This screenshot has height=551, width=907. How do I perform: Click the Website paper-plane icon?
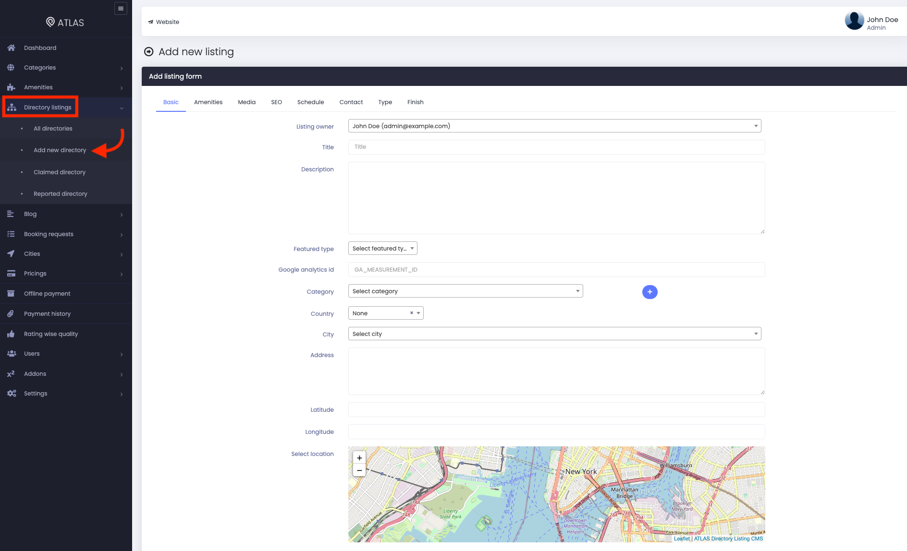tap(150, 22)
